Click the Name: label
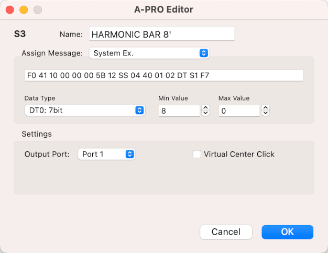The height and width of the screenshot is (253, 328). coord(71,34)
